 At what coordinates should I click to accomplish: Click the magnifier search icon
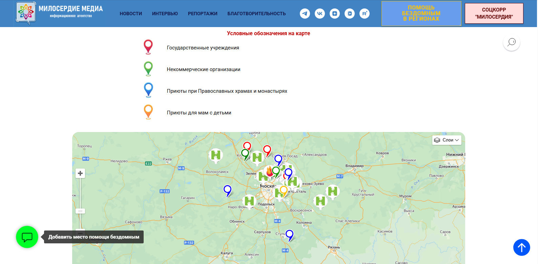[x=512, y=42]
